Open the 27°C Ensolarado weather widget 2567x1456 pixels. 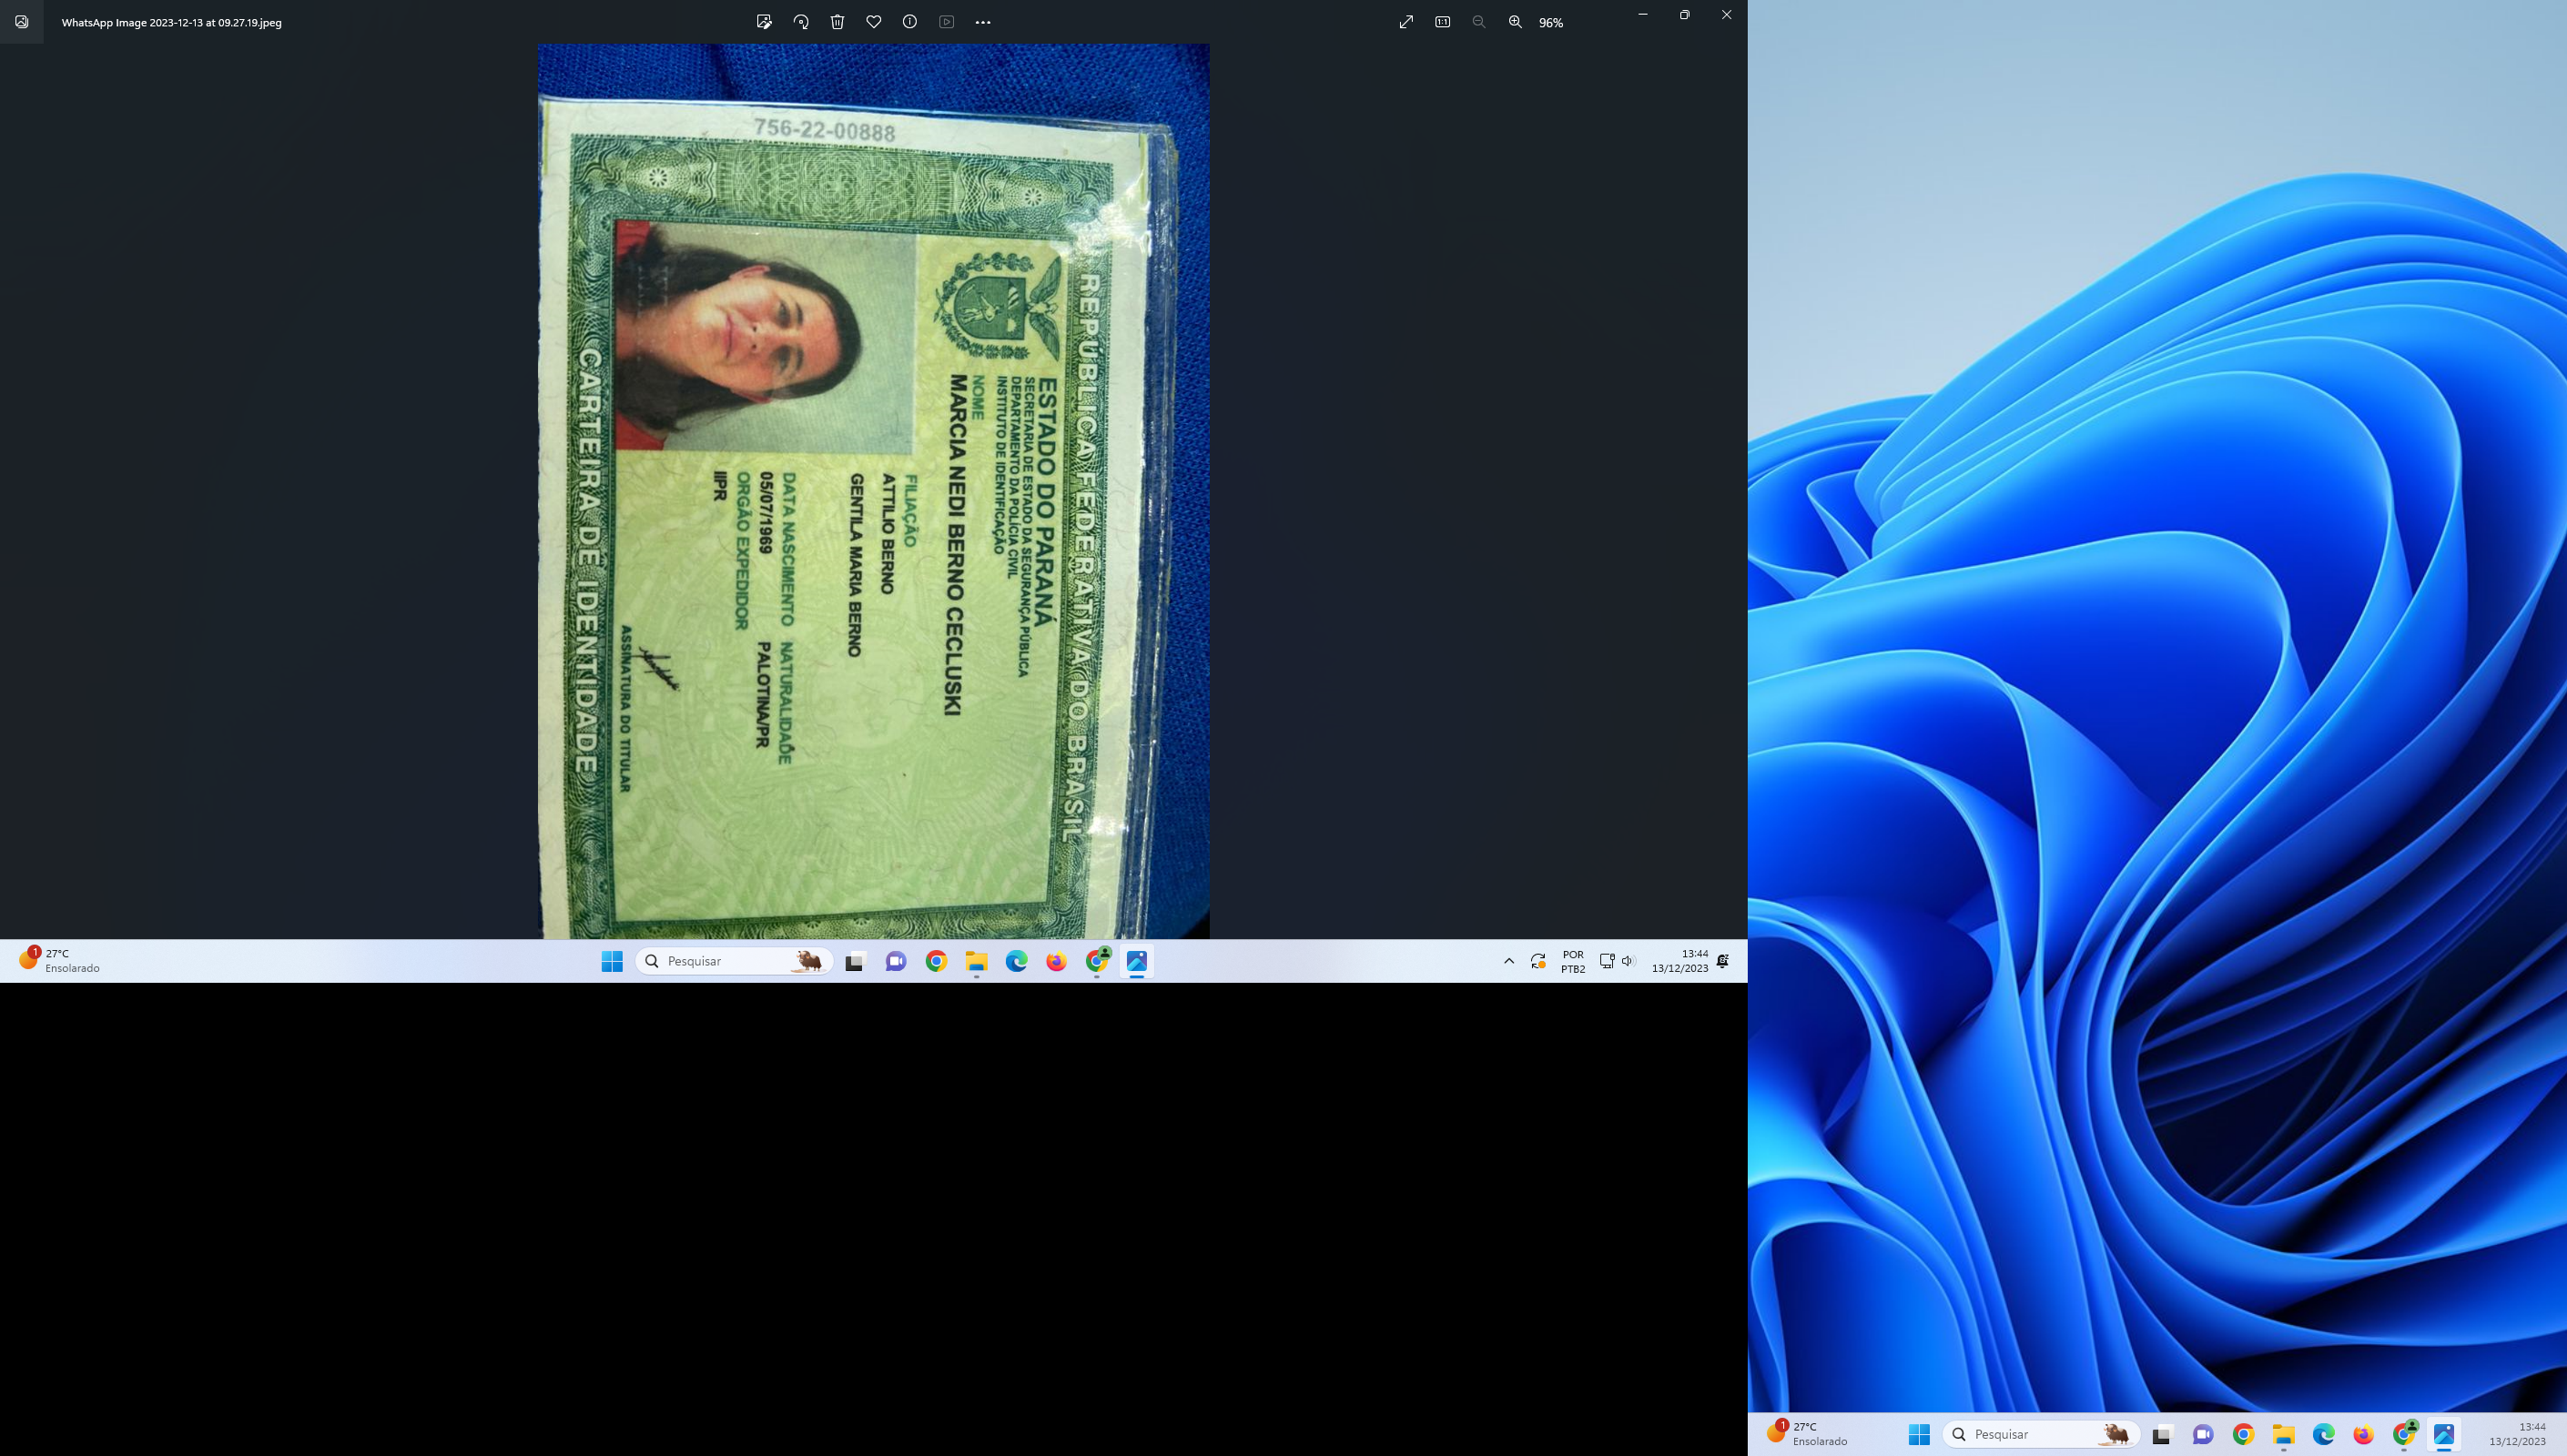tap(60, 961)
